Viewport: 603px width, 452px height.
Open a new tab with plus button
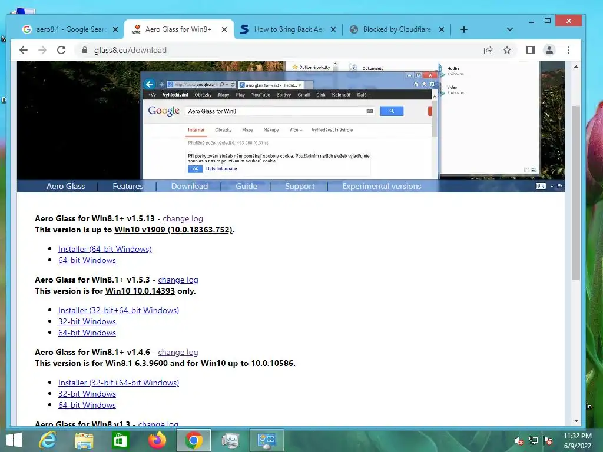point(464,29)
